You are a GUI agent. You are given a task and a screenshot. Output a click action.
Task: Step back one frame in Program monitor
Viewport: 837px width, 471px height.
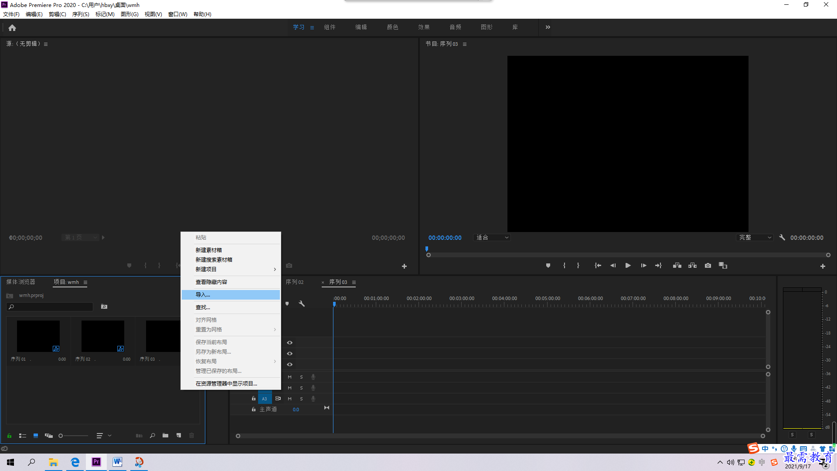613,266
